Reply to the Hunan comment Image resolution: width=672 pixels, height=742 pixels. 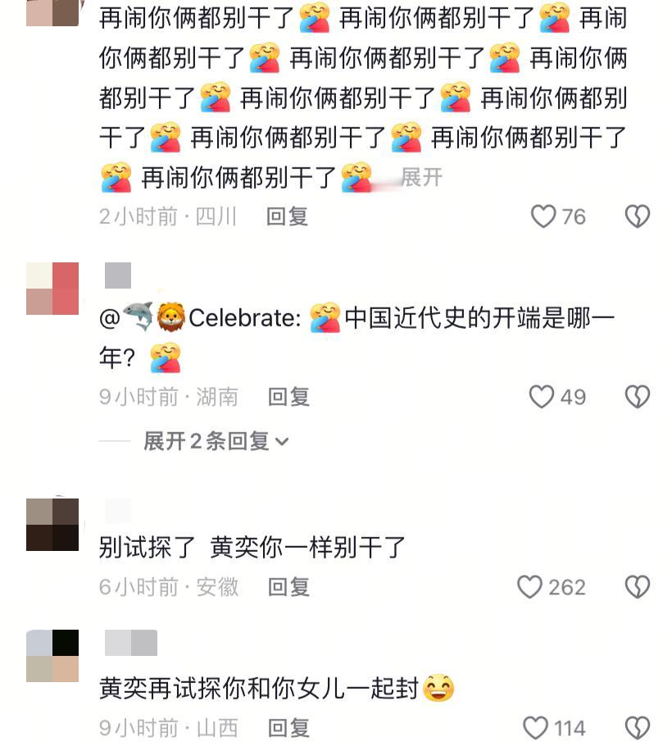288,397
